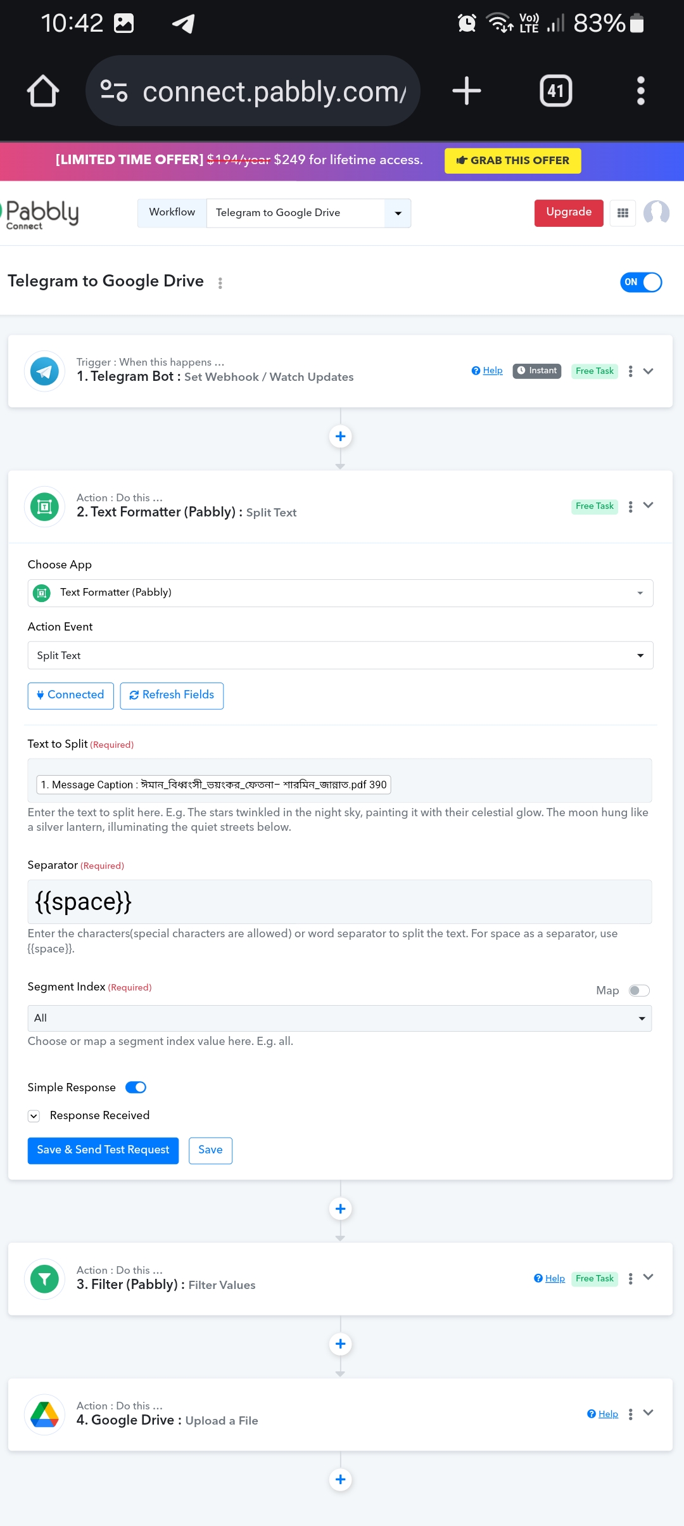684x1526 pixels.
Task: Tap the image notification icon in status bar
Action: [123, 23]
